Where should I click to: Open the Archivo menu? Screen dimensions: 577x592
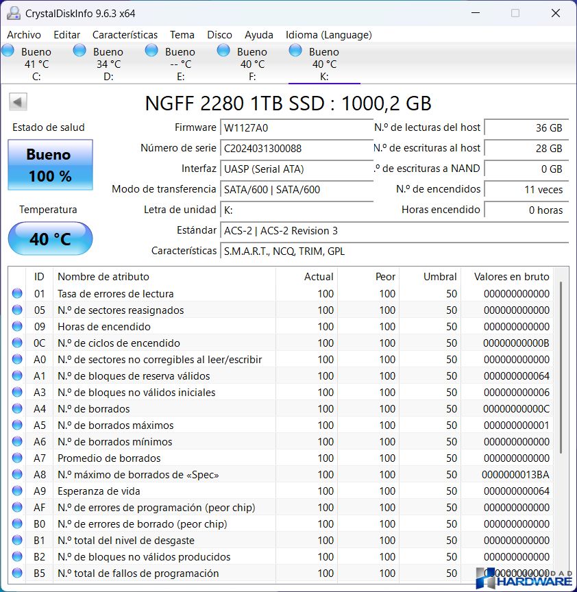coord(24,35)
